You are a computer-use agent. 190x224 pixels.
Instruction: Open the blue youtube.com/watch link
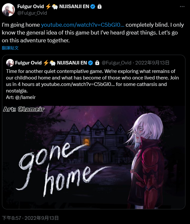[x=83, y=25]
